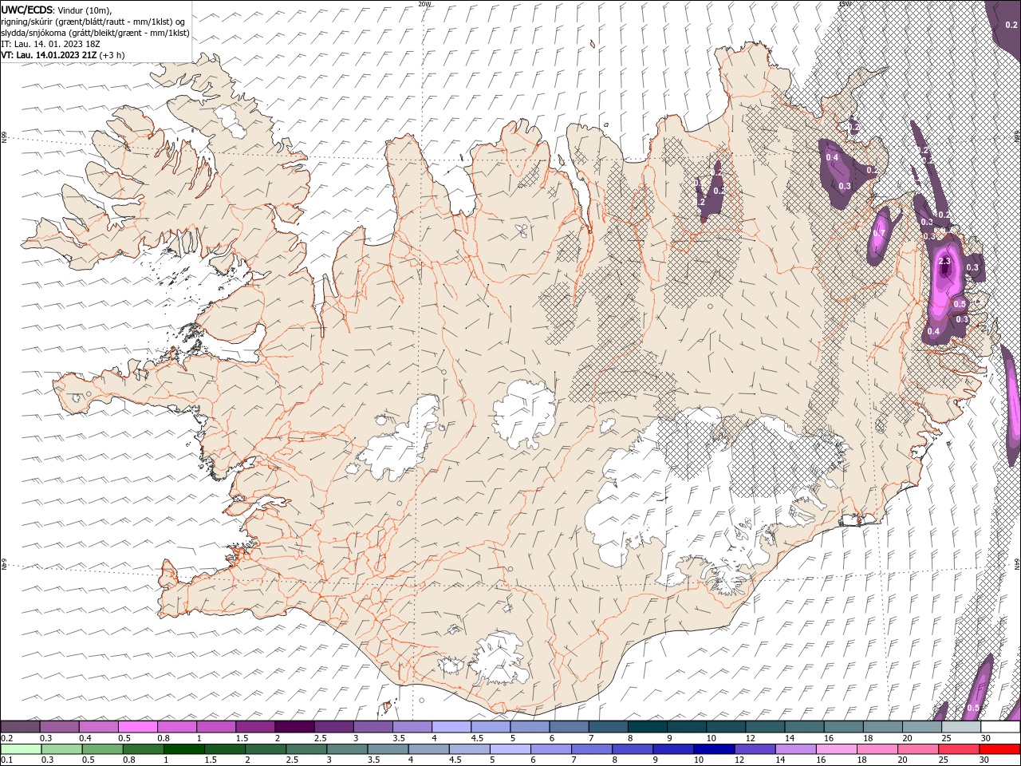Click the 'IT: Lau. 14. 01. 2023 18Z' text
Image resolution: width=1021 pixels, height=766 pixels.
point(49,44)
